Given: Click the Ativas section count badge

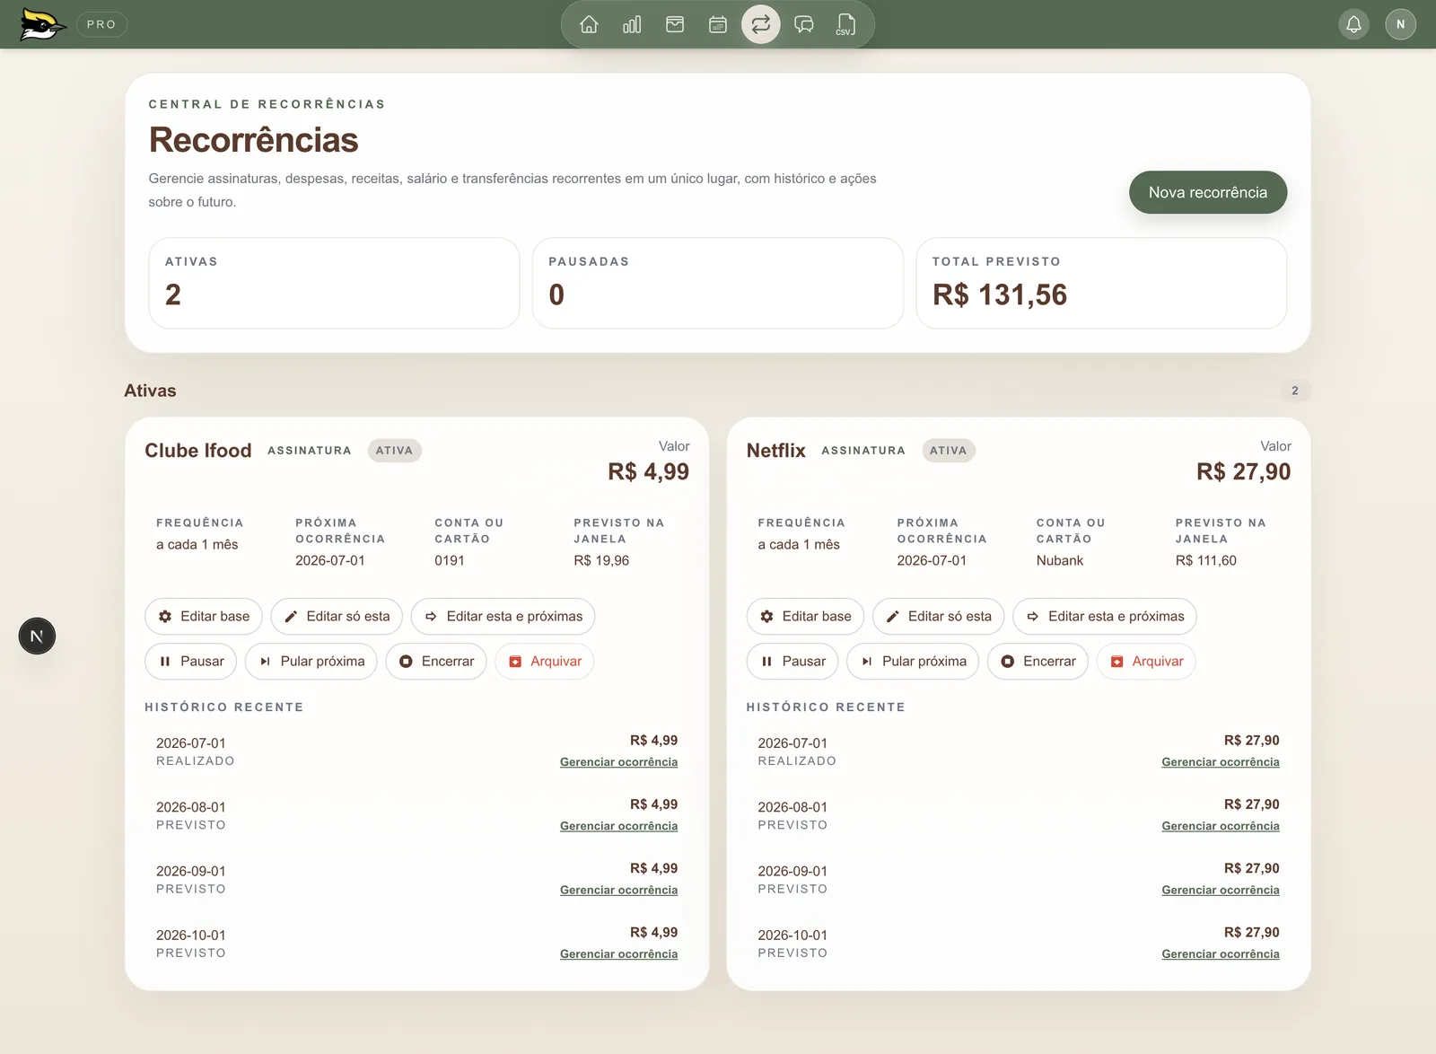Looking at the screenshot, I should click(1294, 391).
